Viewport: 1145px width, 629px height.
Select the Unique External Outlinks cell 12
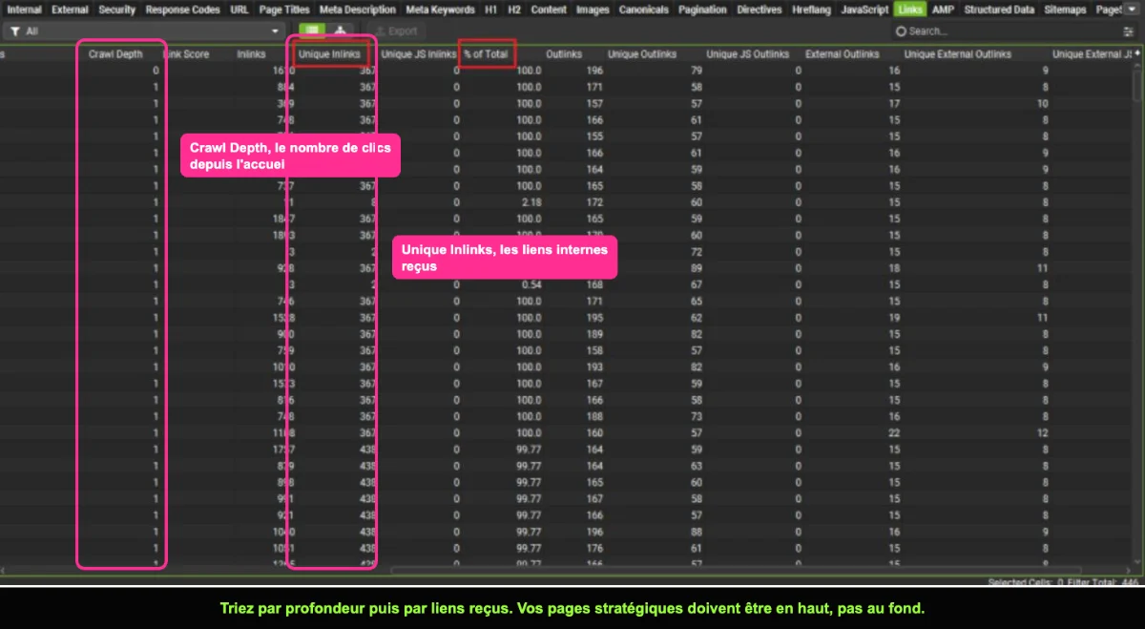[x=1043, y=431]
